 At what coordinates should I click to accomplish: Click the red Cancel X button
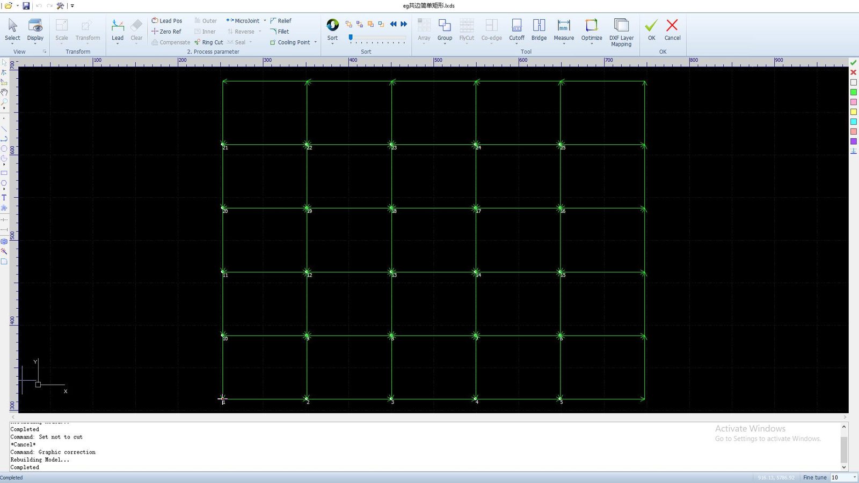(x=672, y=30)
